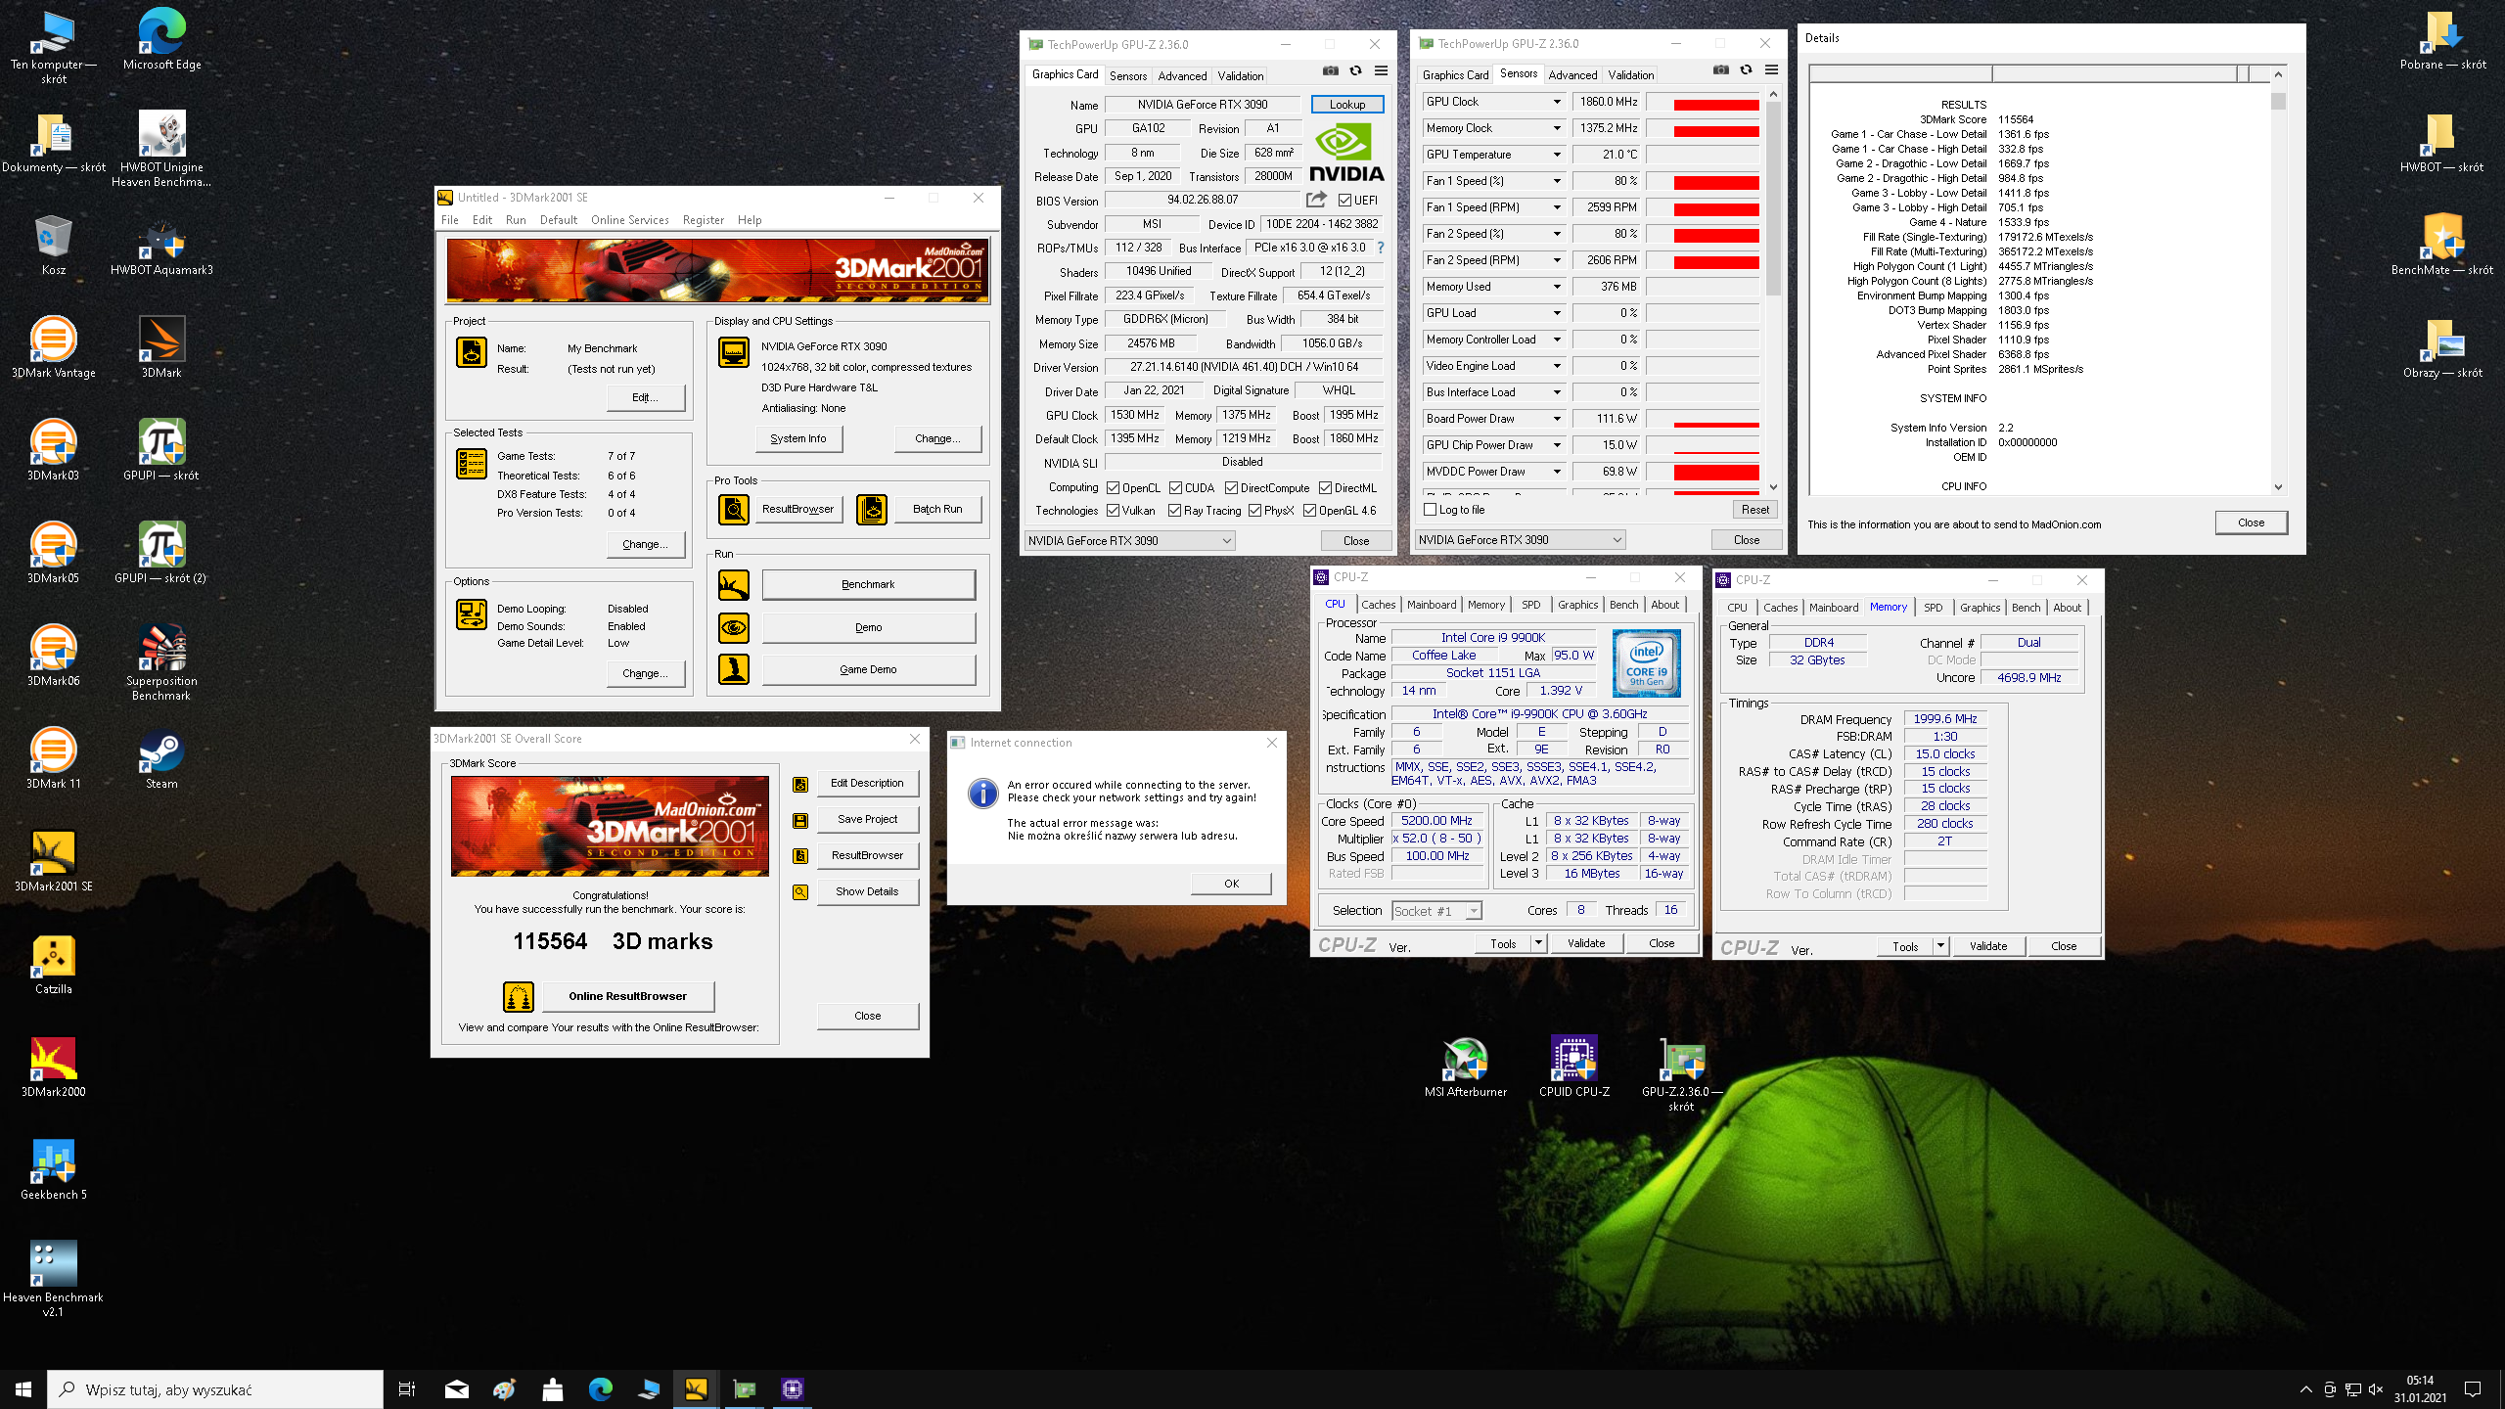This screenshot has width=2505, height=1409.
Task: Open the MSI Afterburner desktop shortcut
Action: coord(1466,1067)
